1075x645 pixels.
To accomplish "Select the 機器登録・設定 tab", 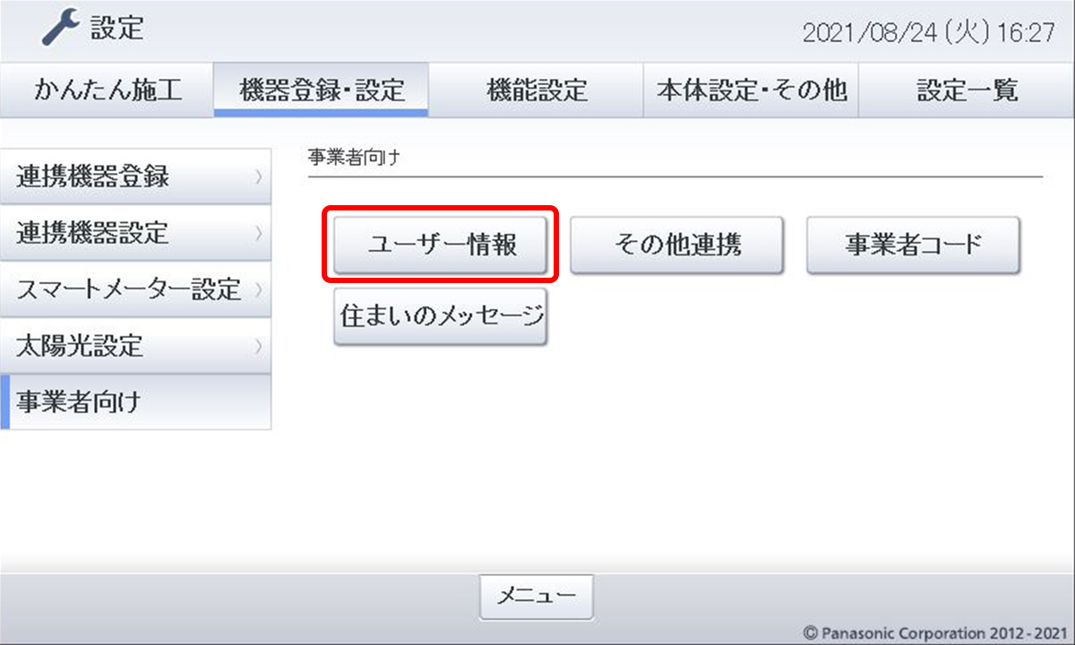I will point(322,90).
